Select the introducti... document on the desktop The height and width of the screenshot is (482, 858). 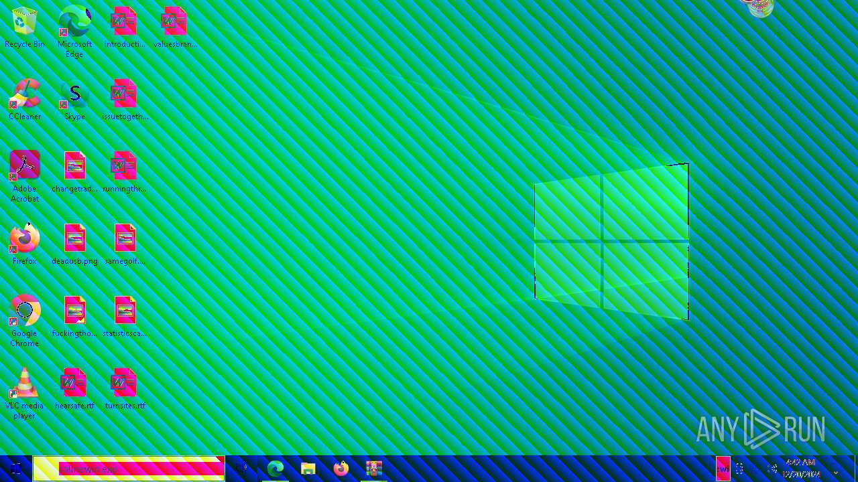tap(125, 28)
